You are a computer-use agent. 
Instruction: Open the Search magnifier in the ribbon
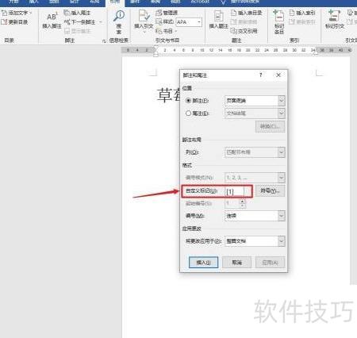pos(119,16)
